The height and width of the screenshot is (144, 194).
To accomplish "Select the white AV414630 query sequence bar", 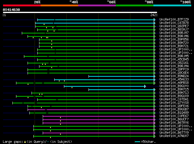I will tap(80, 12).
